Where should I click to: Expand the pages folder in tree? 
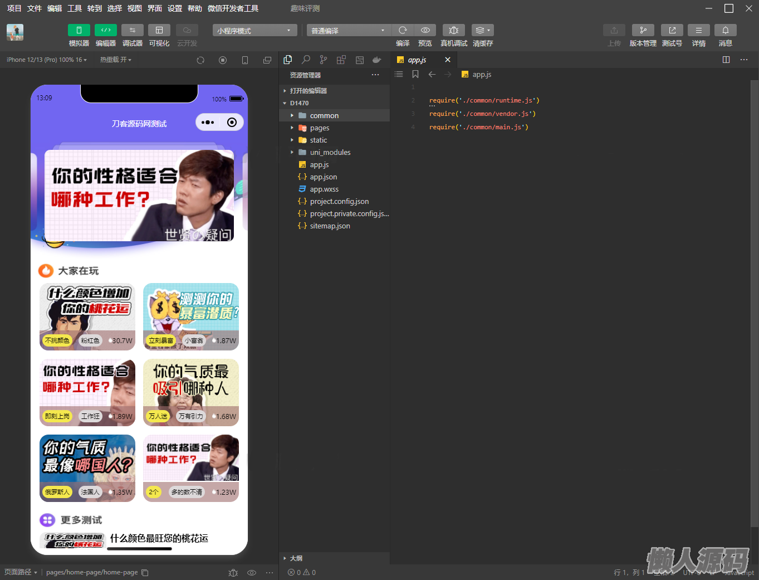pyautogui.click(x=320, y=128)
